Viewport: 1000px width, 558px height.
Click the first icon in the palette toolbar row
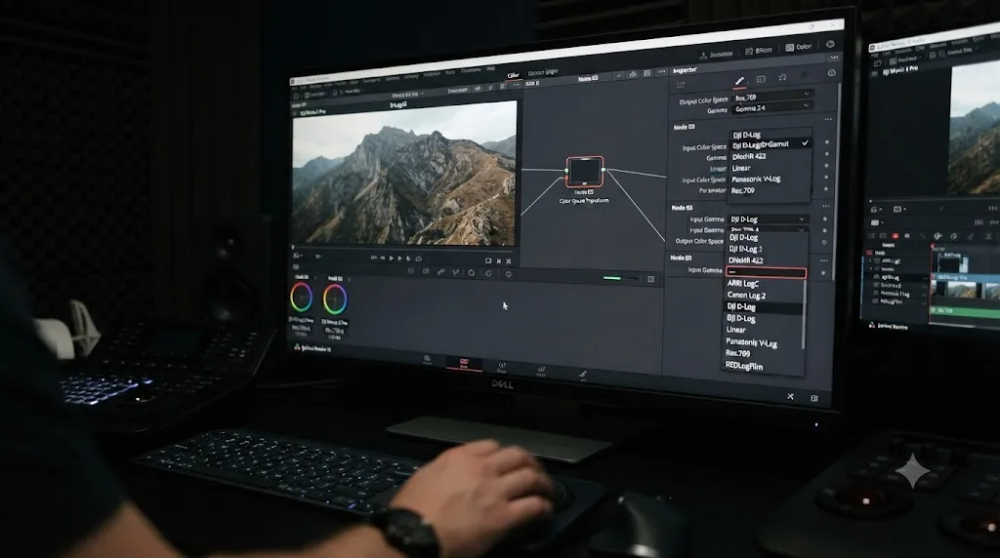click(x=411, y=271)
